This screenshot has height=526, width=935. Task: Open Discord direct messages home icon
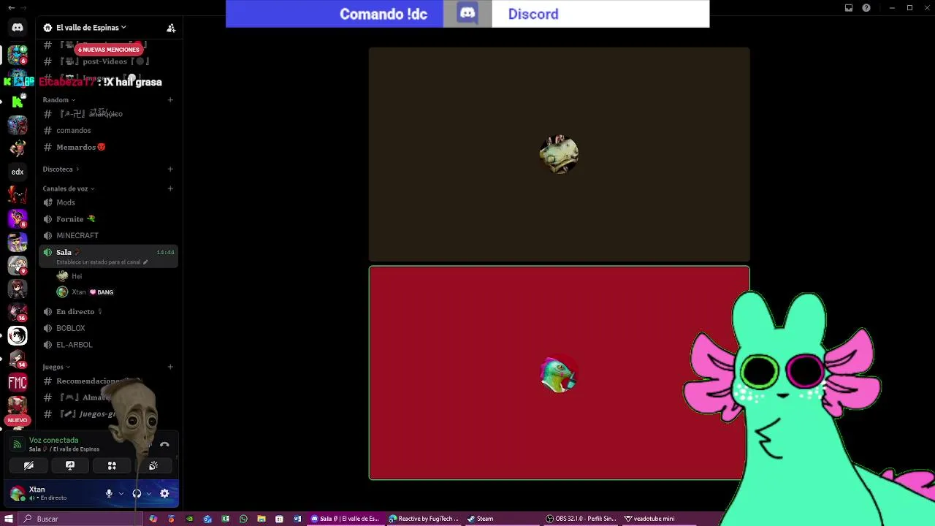click(18, 28)
